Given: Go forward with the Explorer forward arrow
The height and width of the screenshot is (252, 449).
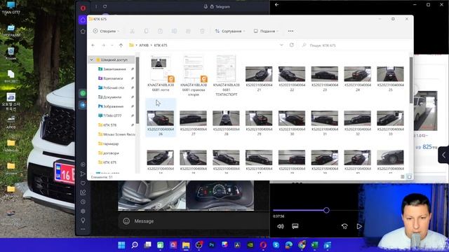Looking at the screenshot, I should coord(103,45).
